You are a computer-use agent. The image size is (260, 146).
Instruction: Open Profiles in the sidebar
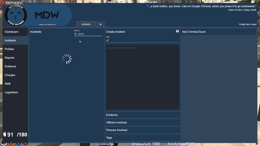coord(15,49)
